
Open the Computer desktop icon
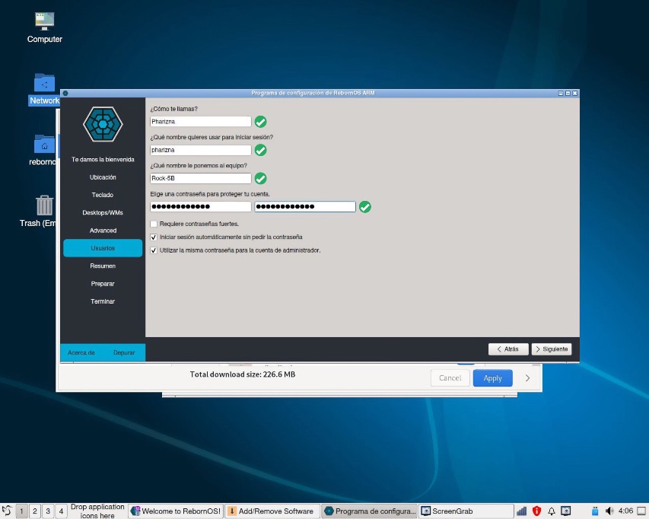click(x=45, y=27)
